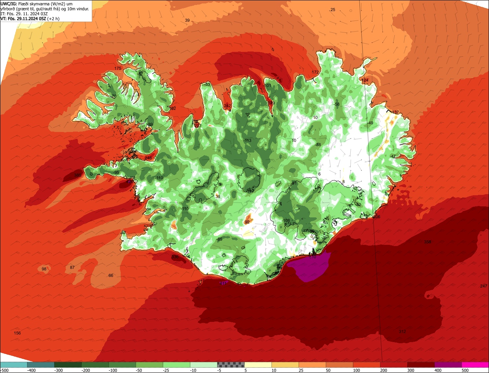Pick the bright green -25 to -10 swatch
Viewport: 489px width, 373px height.
(x=176, y=365)
